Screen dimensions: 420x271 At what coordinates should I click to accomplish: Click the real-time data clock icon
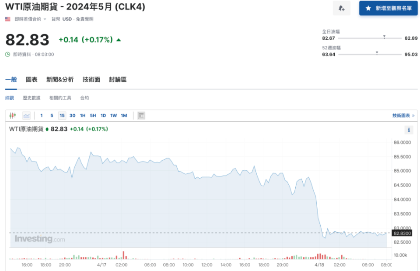pyautogui.click(x=8, y=54)
